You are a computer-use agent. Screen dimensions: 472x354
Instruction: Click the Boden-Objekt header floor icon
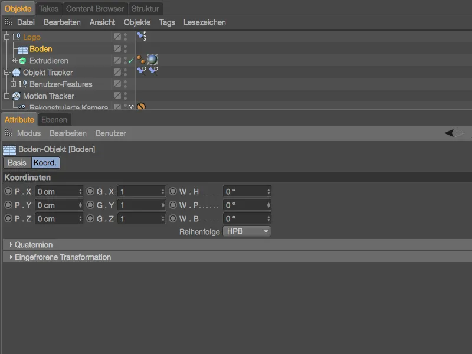coord(9,150)
